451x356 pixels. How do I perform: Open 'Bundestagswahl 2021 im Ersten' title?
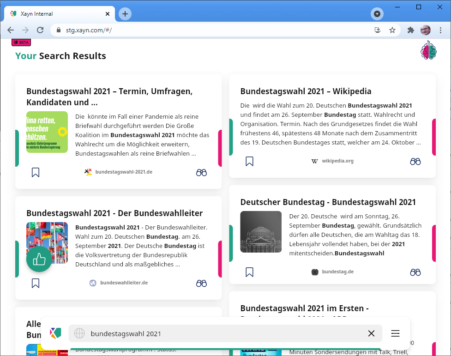304,308
